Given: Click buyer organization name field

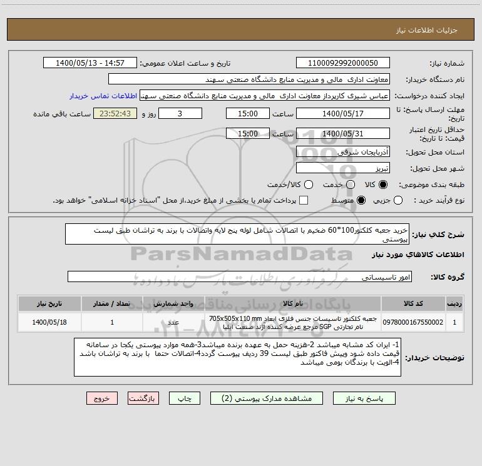Looking at the screenshot, I should (249, 79).
